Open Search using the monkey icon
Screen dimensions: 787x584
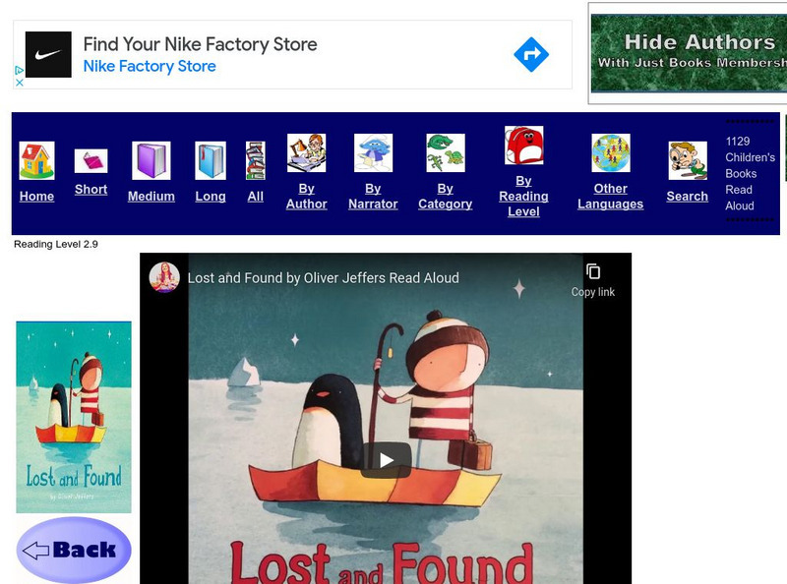pyautogui.click(x=686, y=155)
